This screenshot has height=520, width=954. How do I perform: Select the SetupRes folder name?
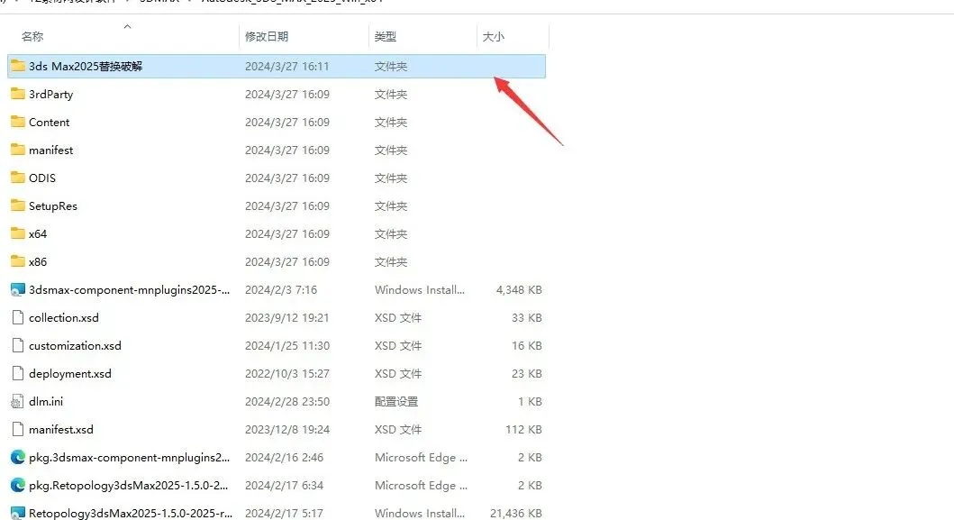point(53,206)
